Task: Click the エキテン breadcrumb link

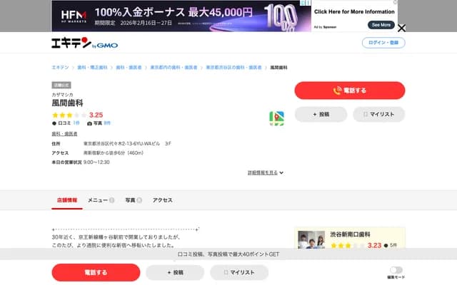Action: pyautogui.click(x=60, y=67)
